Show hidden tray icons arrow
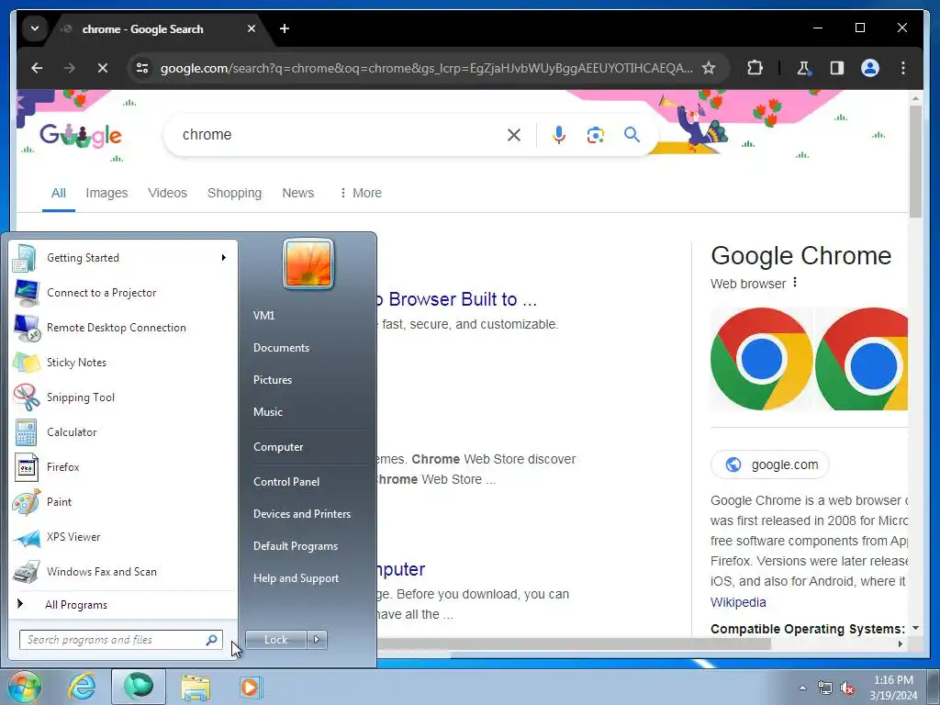This screenshot has height=705, width=940. 802,688
